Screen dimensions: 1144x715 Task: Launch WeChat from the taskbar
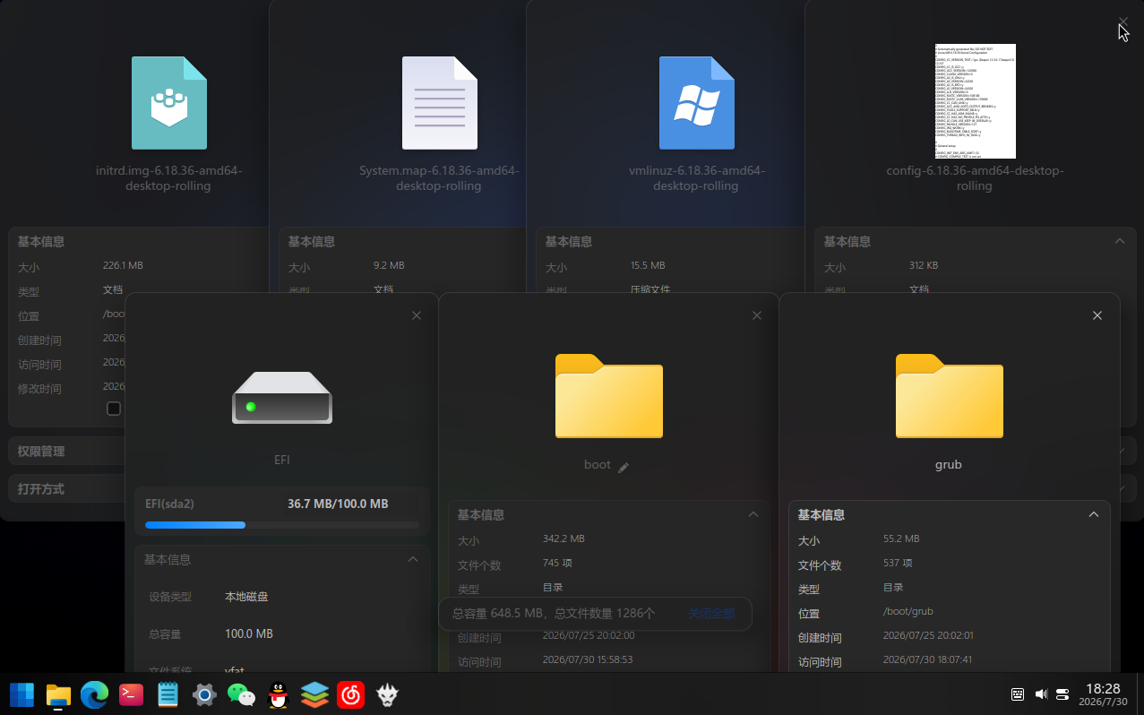[x=241, y=694]
